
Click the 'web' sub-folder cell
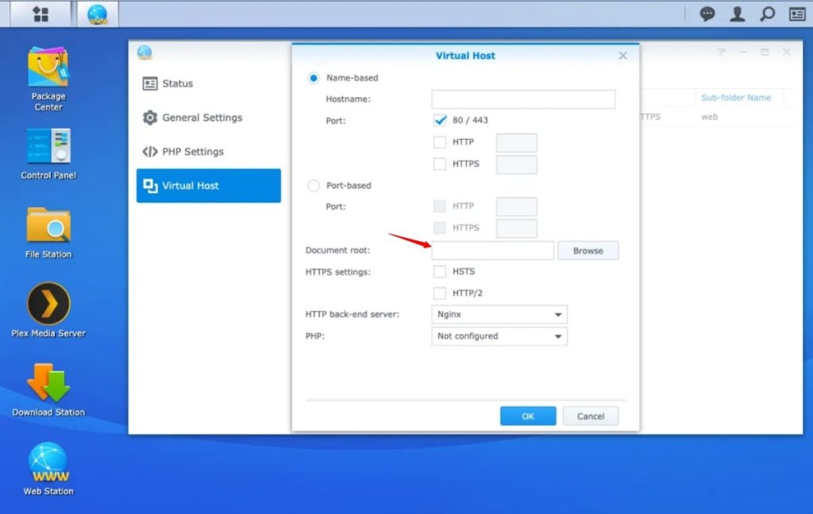pos(709,117)
